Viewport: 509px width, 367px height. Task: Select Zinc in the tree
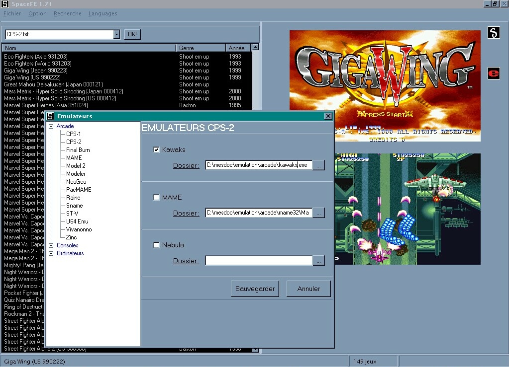click(72, 237)
